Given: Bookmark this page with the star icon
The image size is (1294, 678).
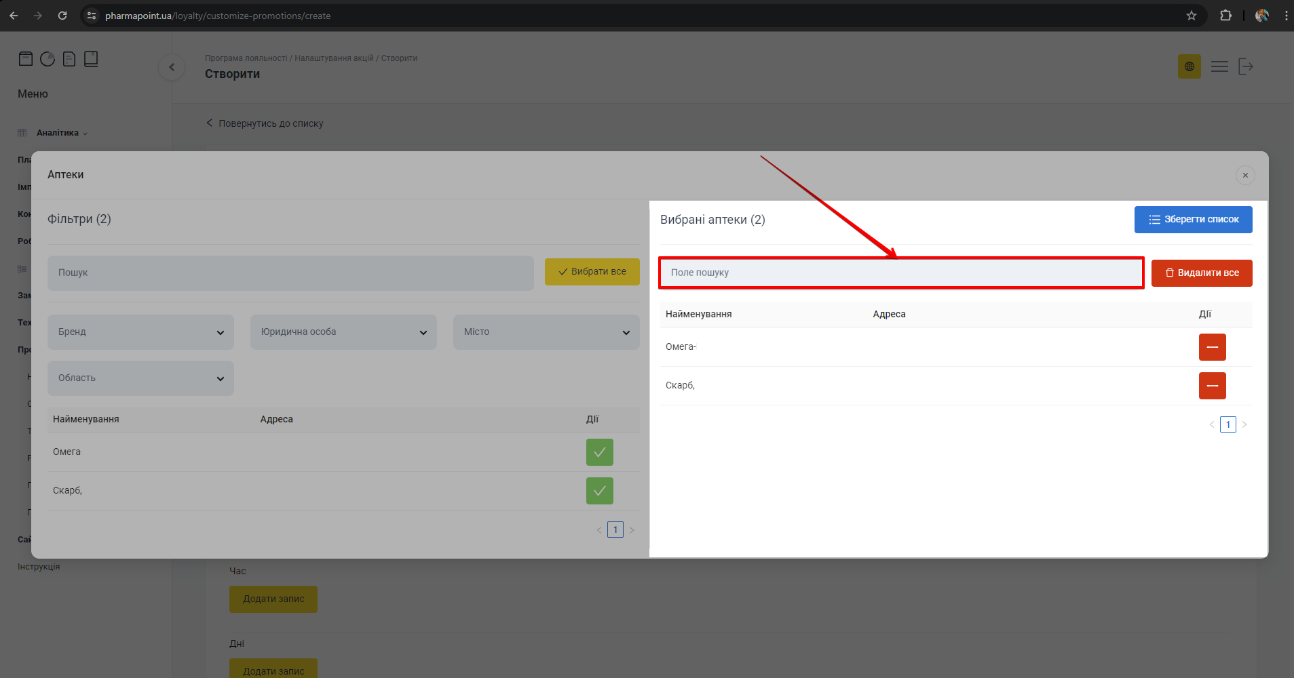Looking at the screenshot, I should click(x=1191, y=16).
